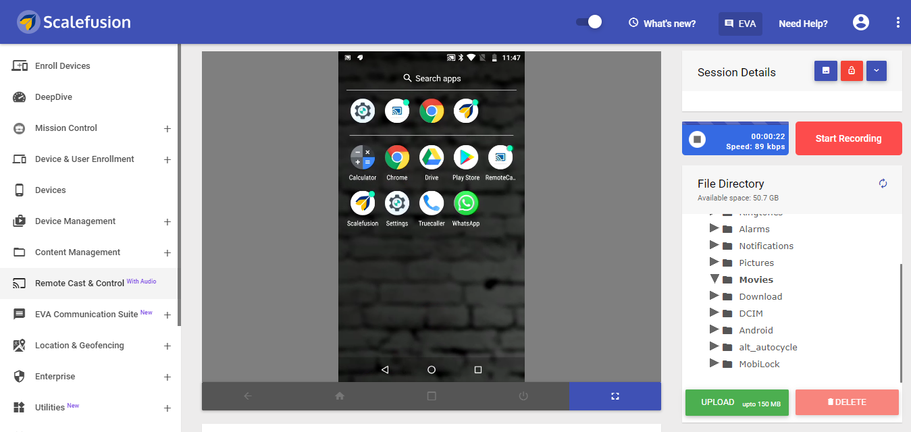Tap the labeled Scalefusion app on the device

click(363, 209)
